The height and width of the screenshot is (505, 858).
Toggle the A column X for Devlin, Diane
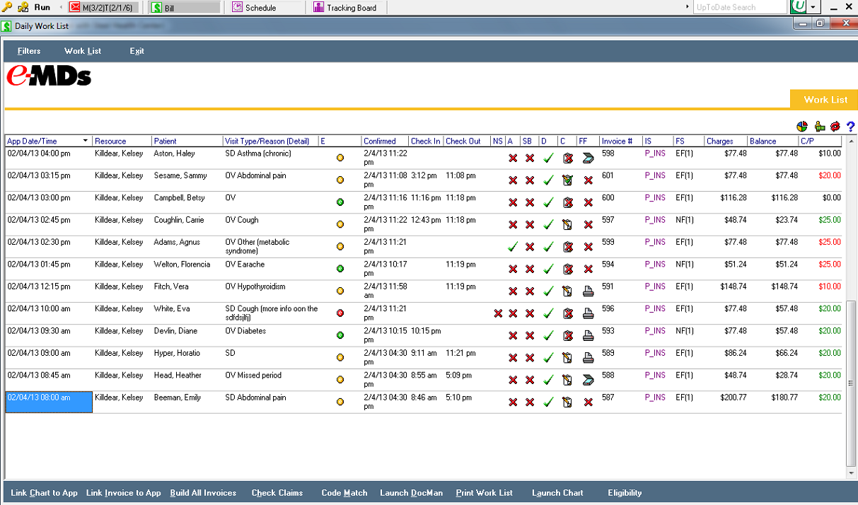[513, 336]
